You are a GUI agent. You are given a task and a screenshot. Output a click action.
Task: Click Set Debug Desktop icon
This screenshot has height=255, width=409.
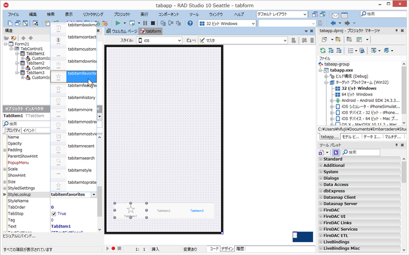323,14
